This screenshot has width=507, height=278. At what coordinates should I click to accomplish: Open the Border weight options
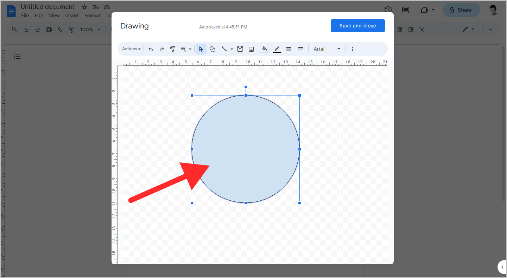(289, 49)
